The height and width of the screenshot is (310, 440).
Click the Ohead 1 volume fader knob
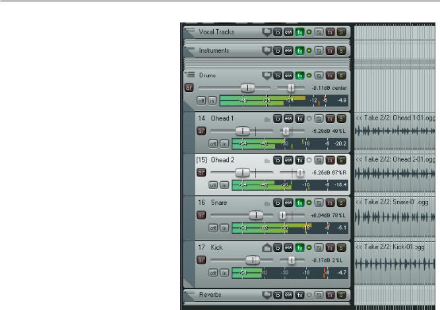(243, 131)
